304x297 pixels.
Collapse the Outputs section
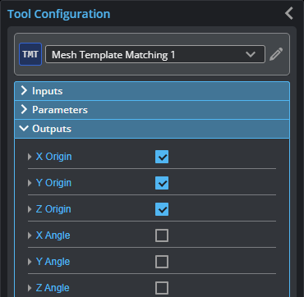tap(152, 129)
